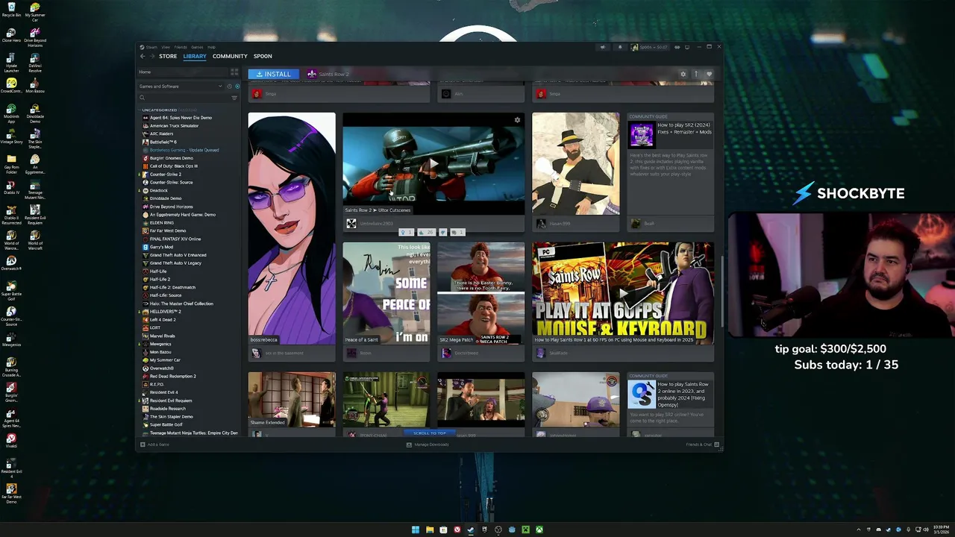955x537 pixels.
Task: Open boss:rebecca artwork thumbnail
Action: pyautogui.click(x=292, y=228)
